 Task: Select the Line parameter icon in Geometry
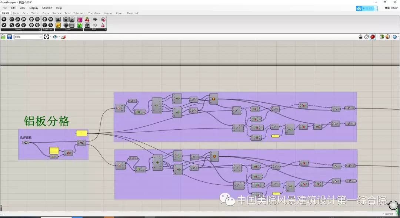point(18,25)
